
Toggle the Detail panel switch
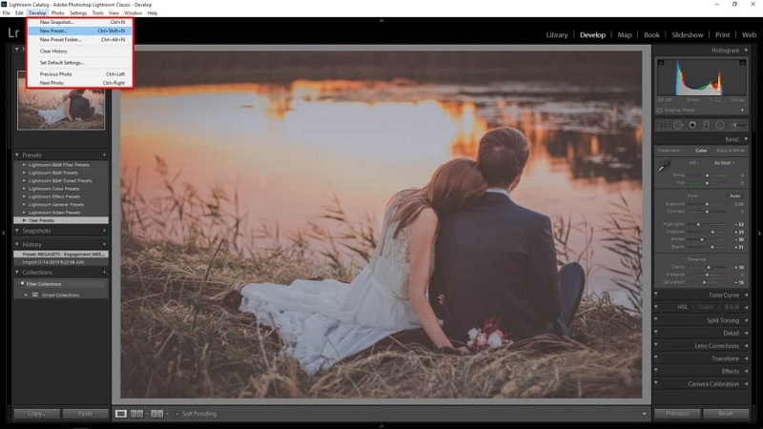tap(656, 333)
